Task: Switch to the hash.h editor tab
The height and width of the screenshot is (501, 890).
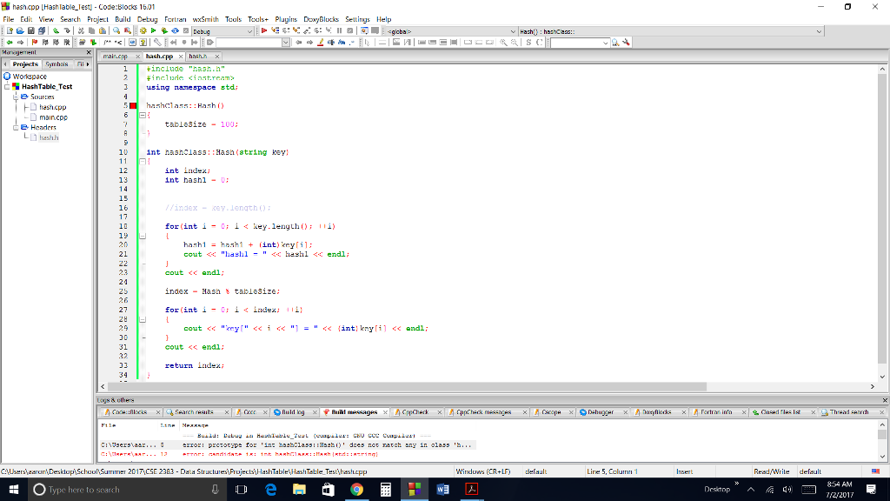Action: [200, 56]
